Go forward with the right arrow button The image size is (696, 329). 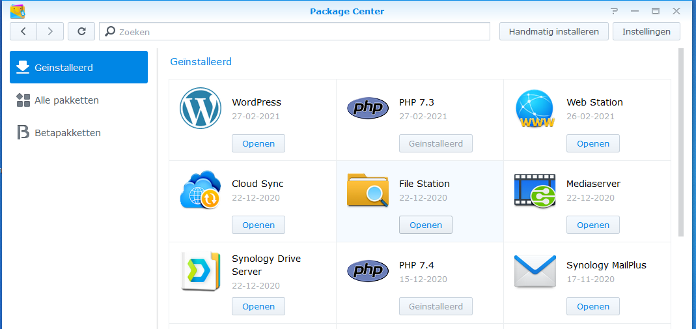50,31
